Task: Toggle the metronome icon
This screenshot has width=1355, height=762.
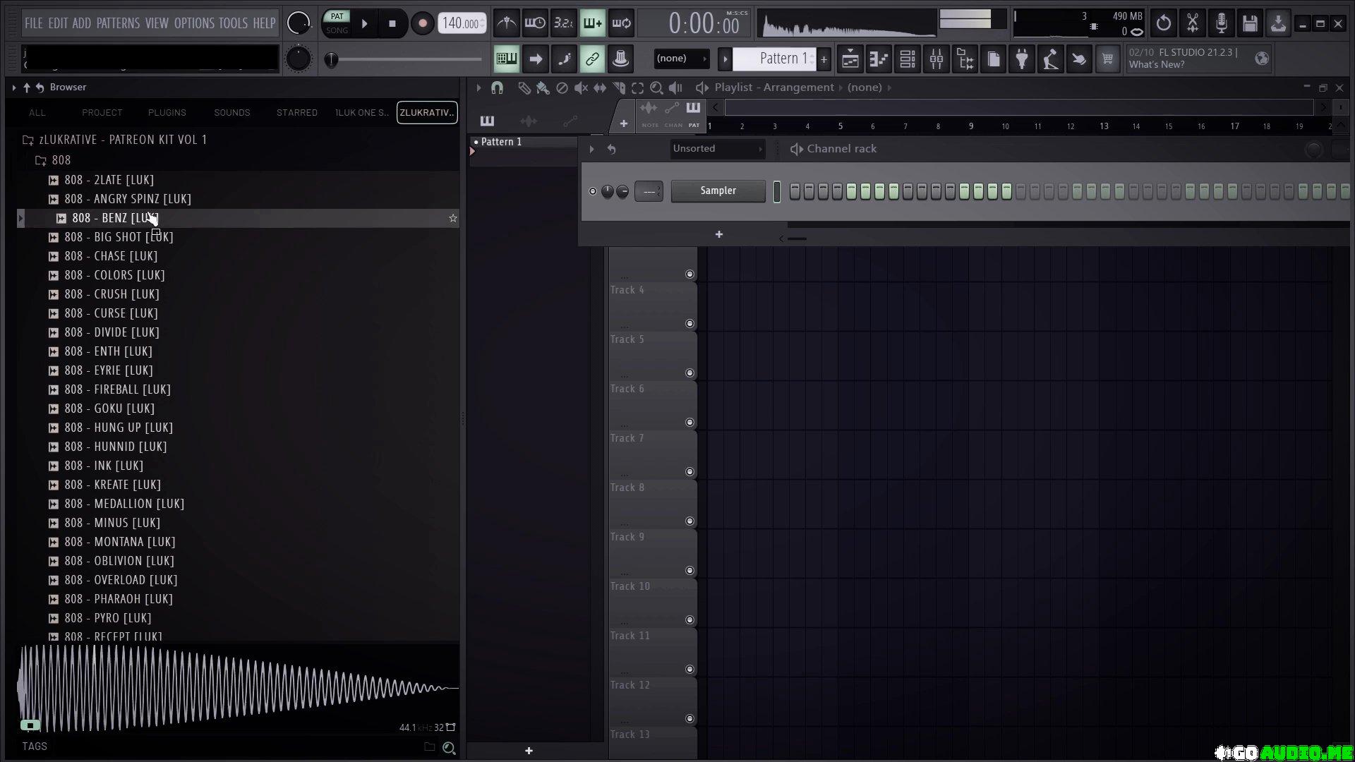Action: pos(506,23)
